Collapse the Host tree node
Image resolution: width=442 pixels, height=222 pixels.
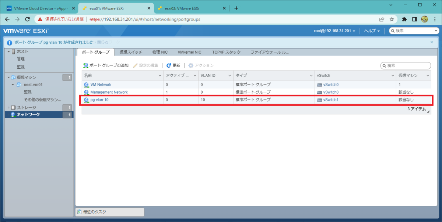[x=8, y=51]
